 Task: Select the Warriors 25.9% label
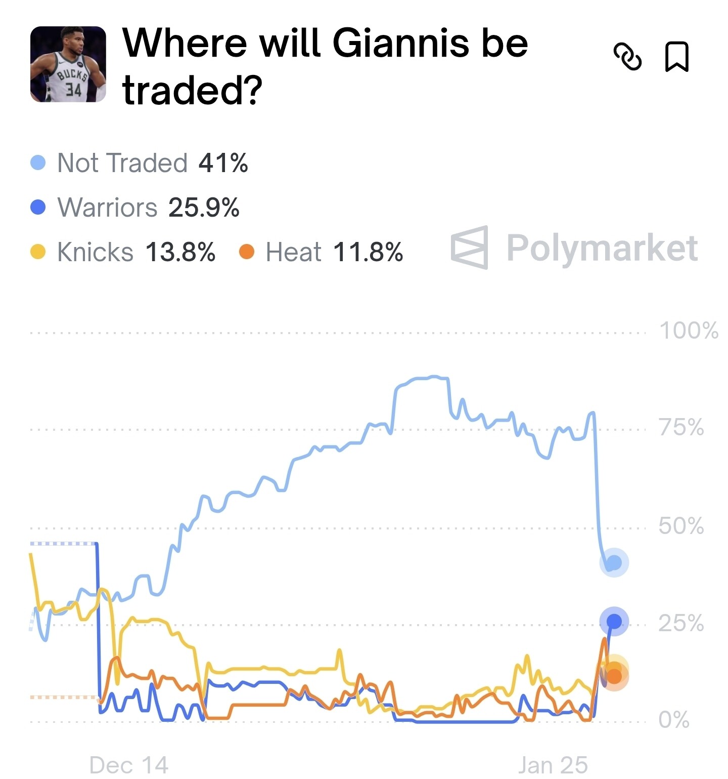(148, 207)
